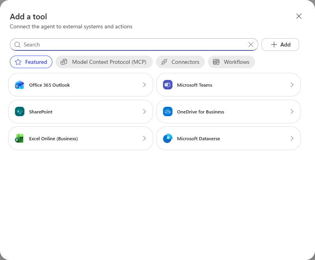Expand SharePoint chevron arrow
This screenshot has width=315, height=260.
144,111
